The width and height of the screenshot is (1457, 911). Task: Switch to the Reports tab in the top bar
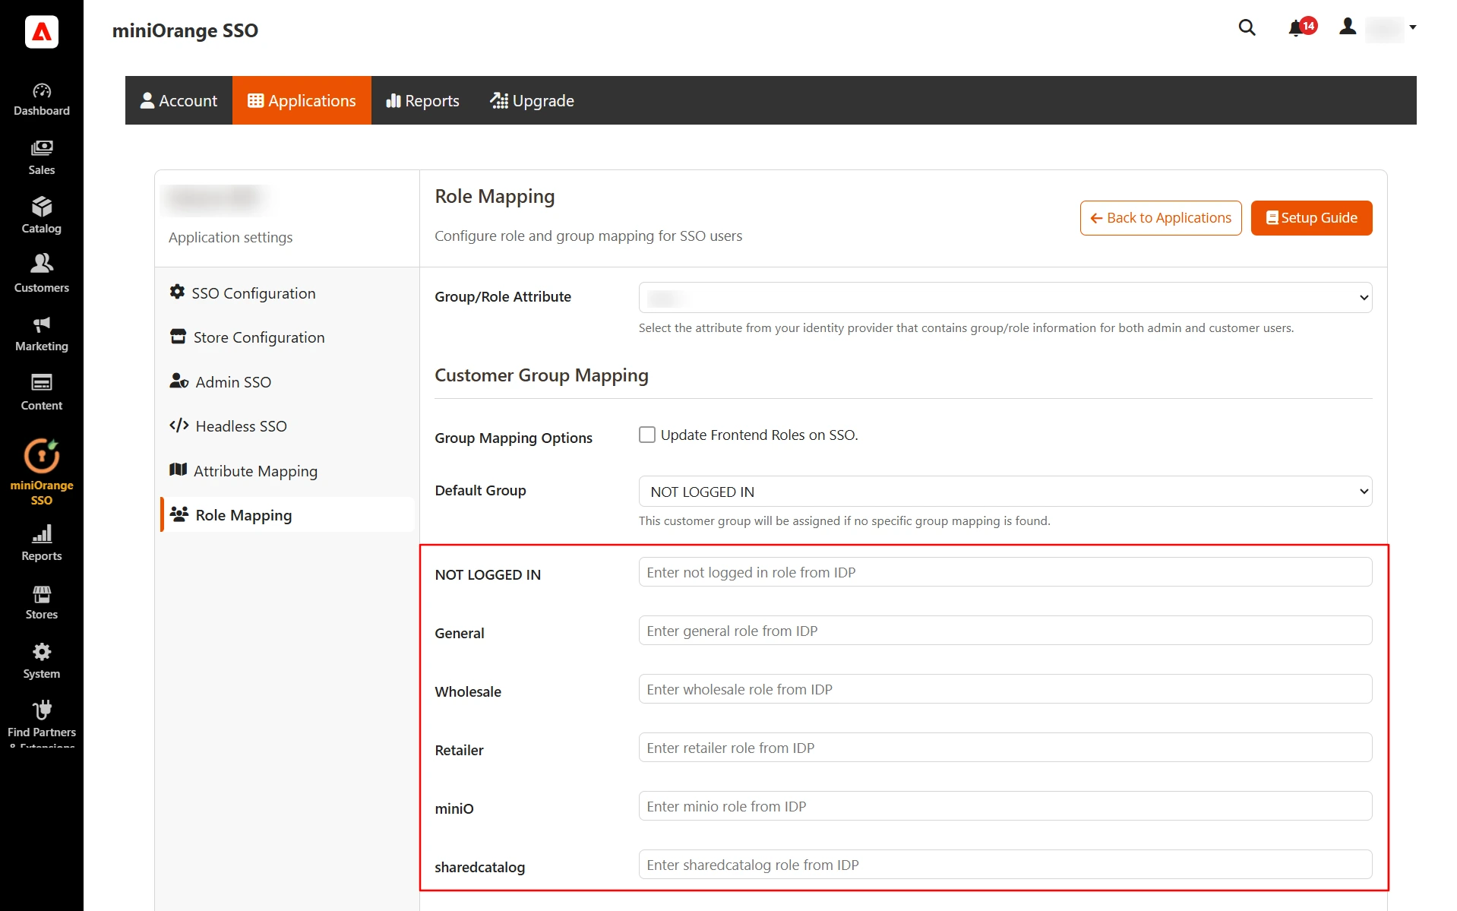point(422,100)
